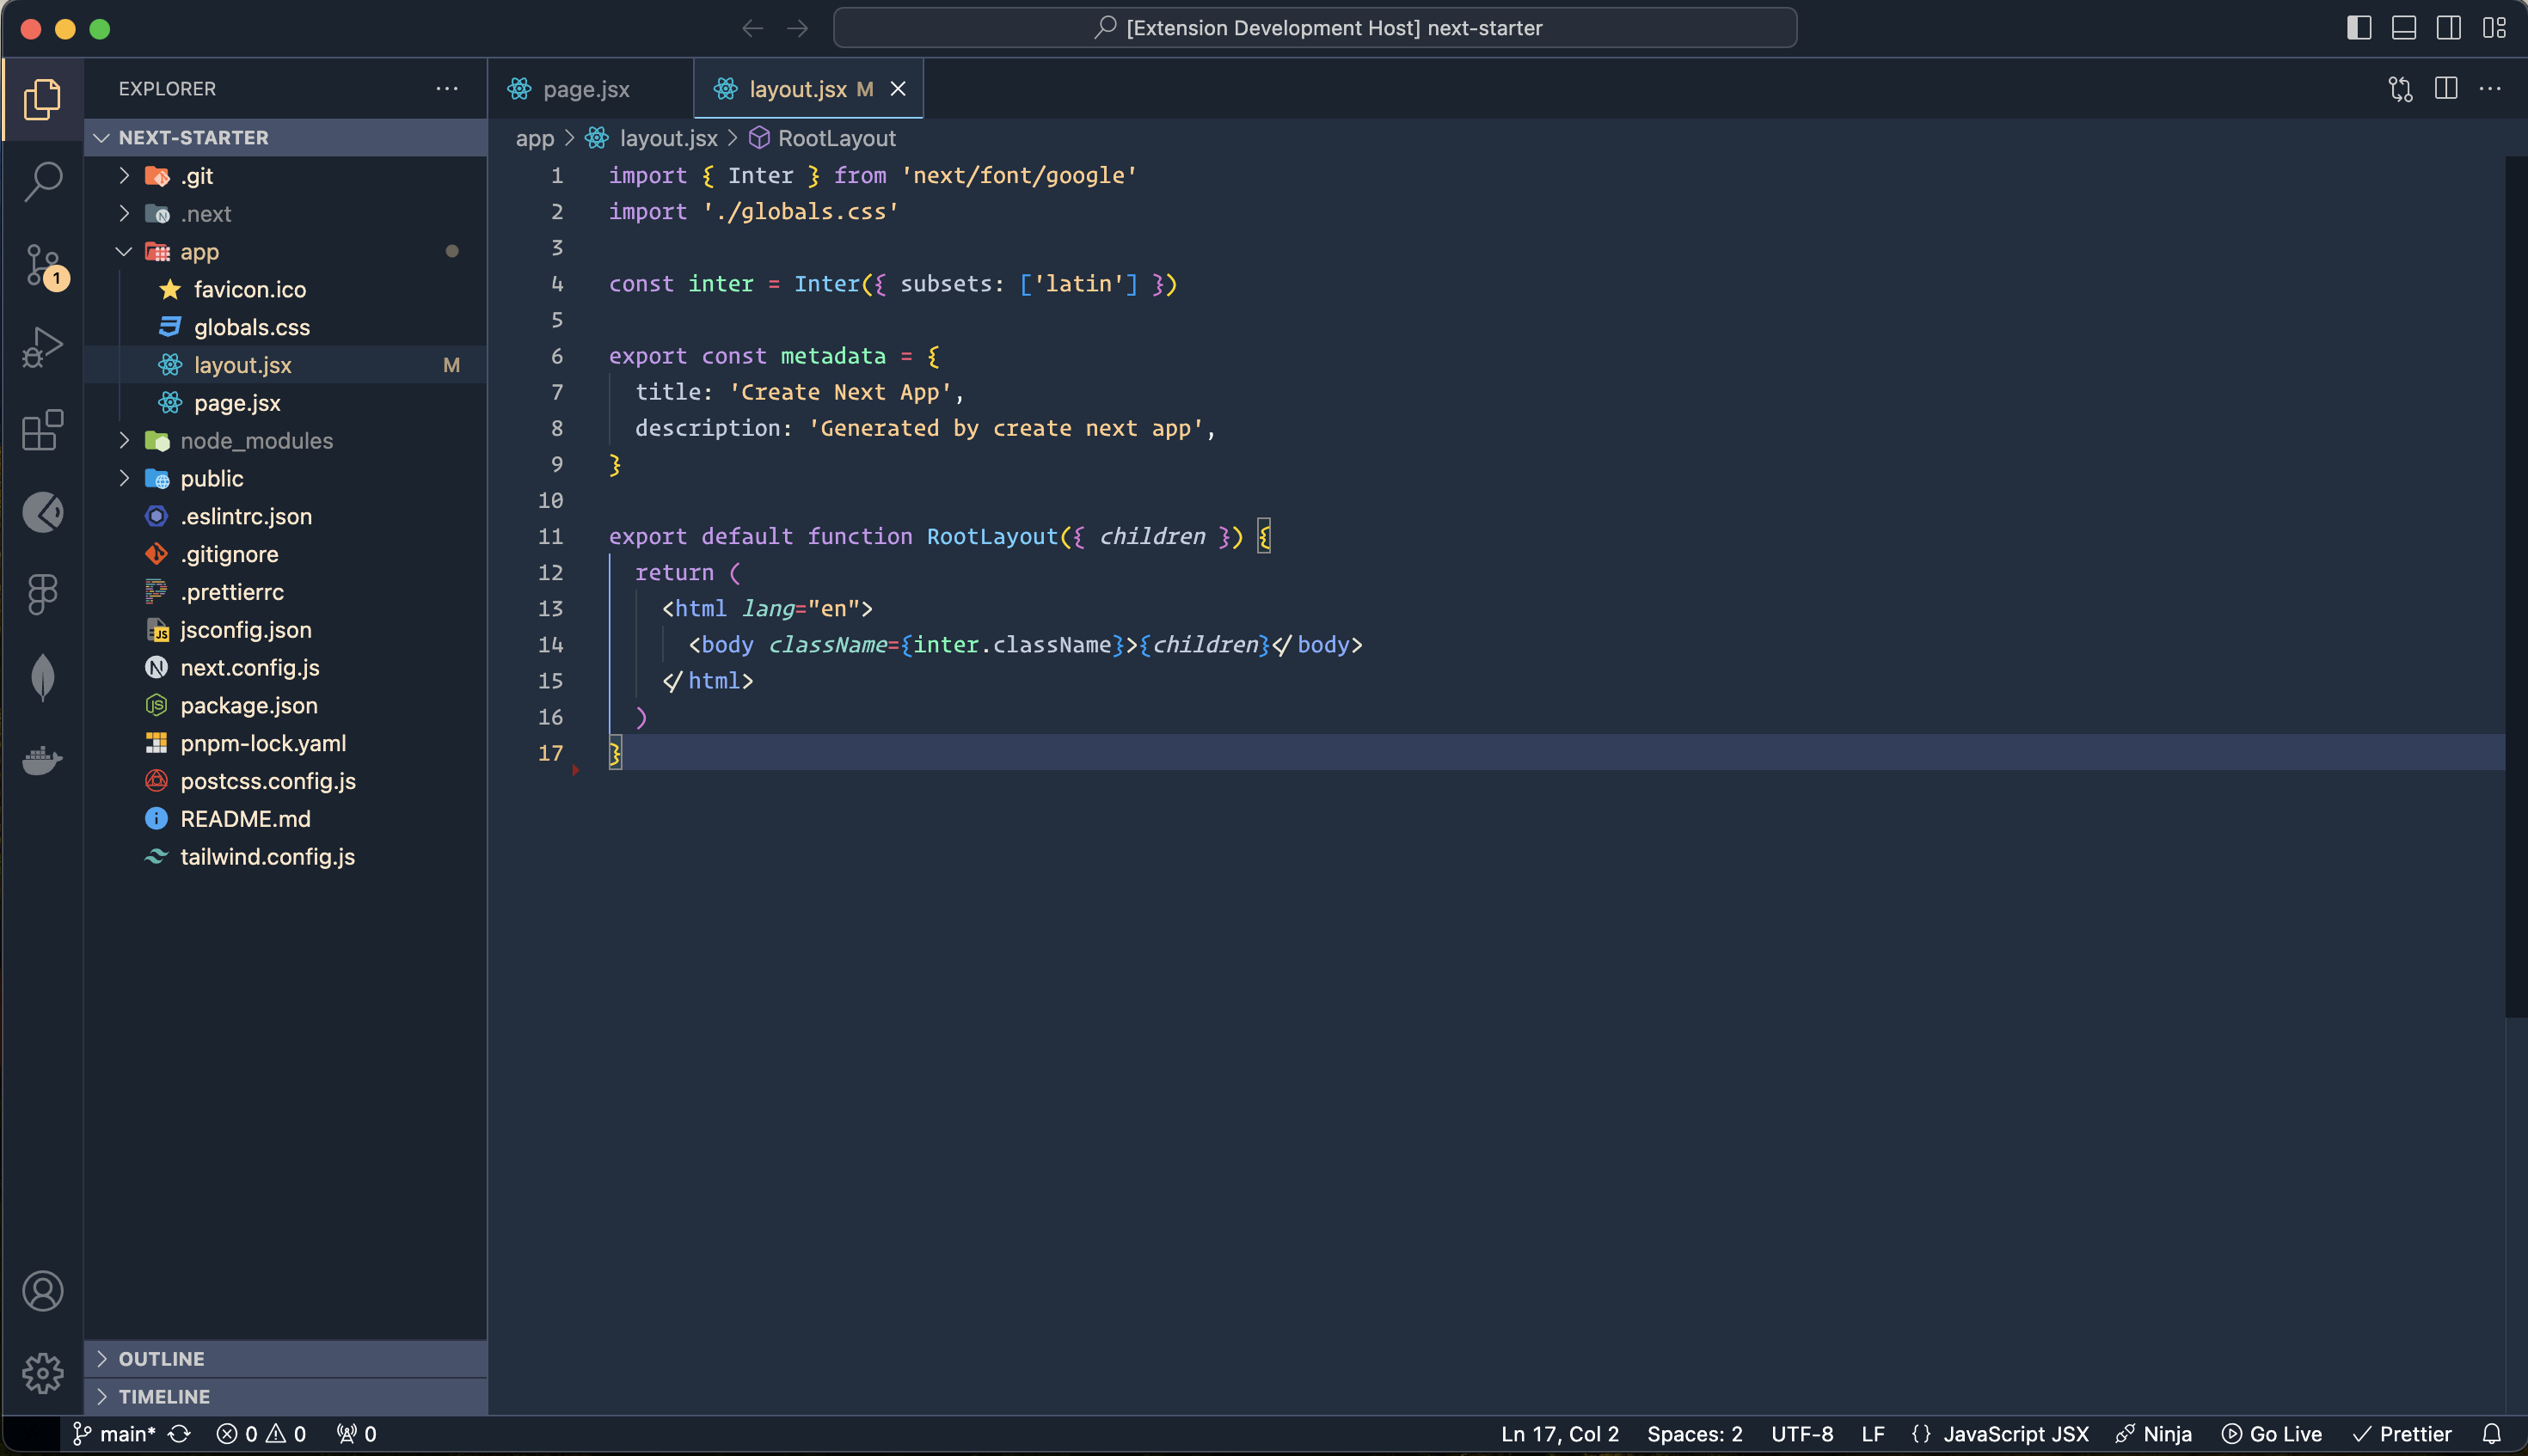Open package.json in the explorer
Screen dimensions: 2528x1456
(x=249, y=706)
